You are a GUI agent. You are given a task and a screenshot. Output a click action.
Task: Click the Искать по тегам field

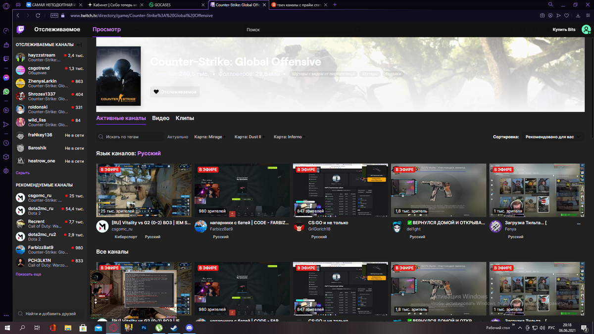click(130, 137)
